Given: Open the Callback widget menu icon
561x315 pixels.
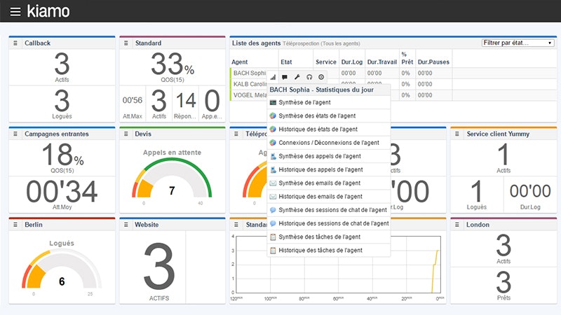Looking at the screenshot, I should [15, 43].
